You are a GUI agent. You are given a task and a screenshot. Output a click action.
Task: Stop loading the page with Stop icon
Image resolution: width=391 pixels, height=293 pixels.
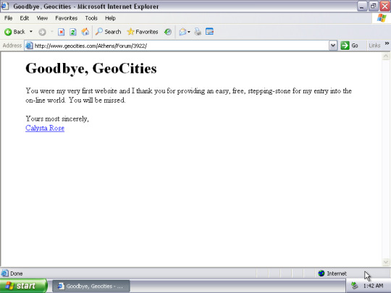(x=61, y=32)
